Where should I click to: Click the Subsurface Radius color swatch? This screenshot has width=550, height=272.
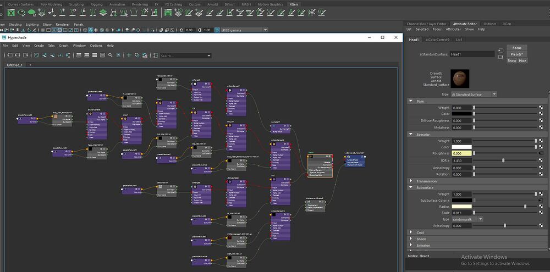coord(461,207)
